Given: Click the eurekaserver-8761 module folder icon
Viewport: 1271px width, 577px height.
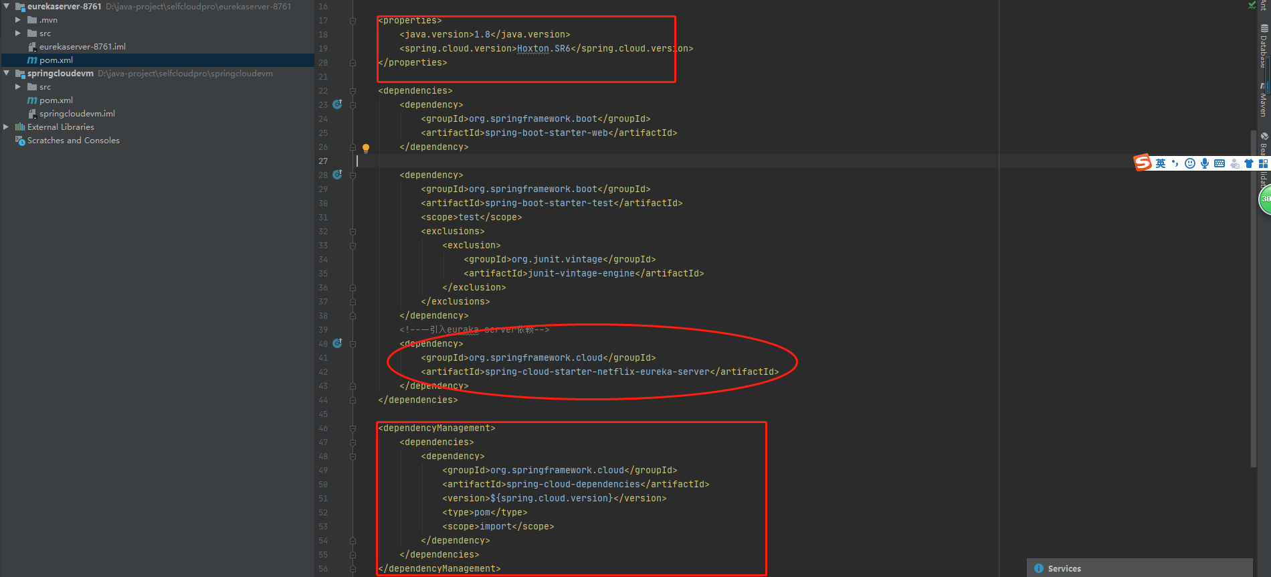Looking at the screenshot, I should point(20,7).
